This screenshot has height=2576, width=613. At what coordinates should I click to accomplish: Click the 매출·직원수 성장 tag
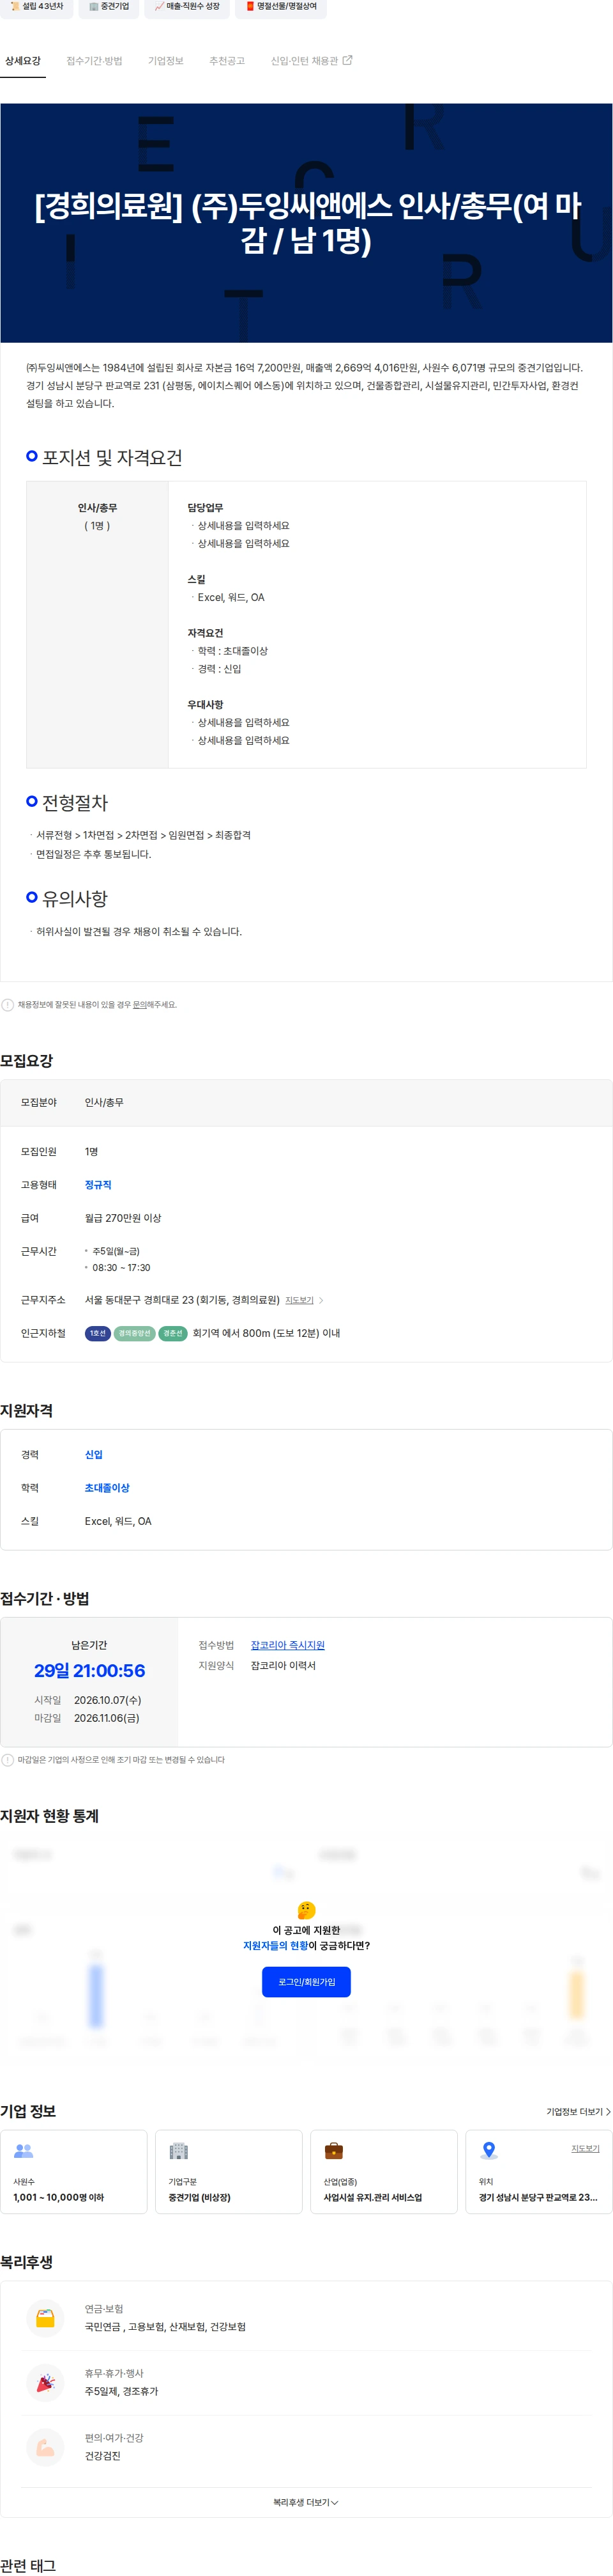point(186,7)
